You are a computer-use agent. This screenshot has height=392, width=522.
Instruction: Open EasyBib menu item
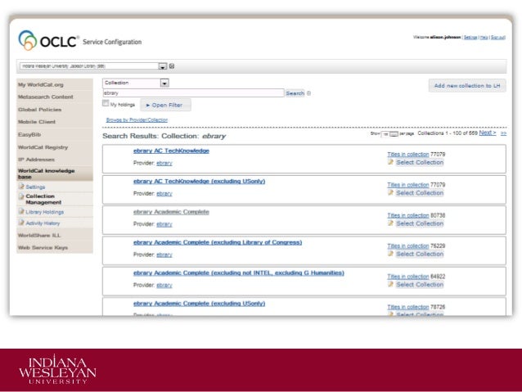click(55, 134)
